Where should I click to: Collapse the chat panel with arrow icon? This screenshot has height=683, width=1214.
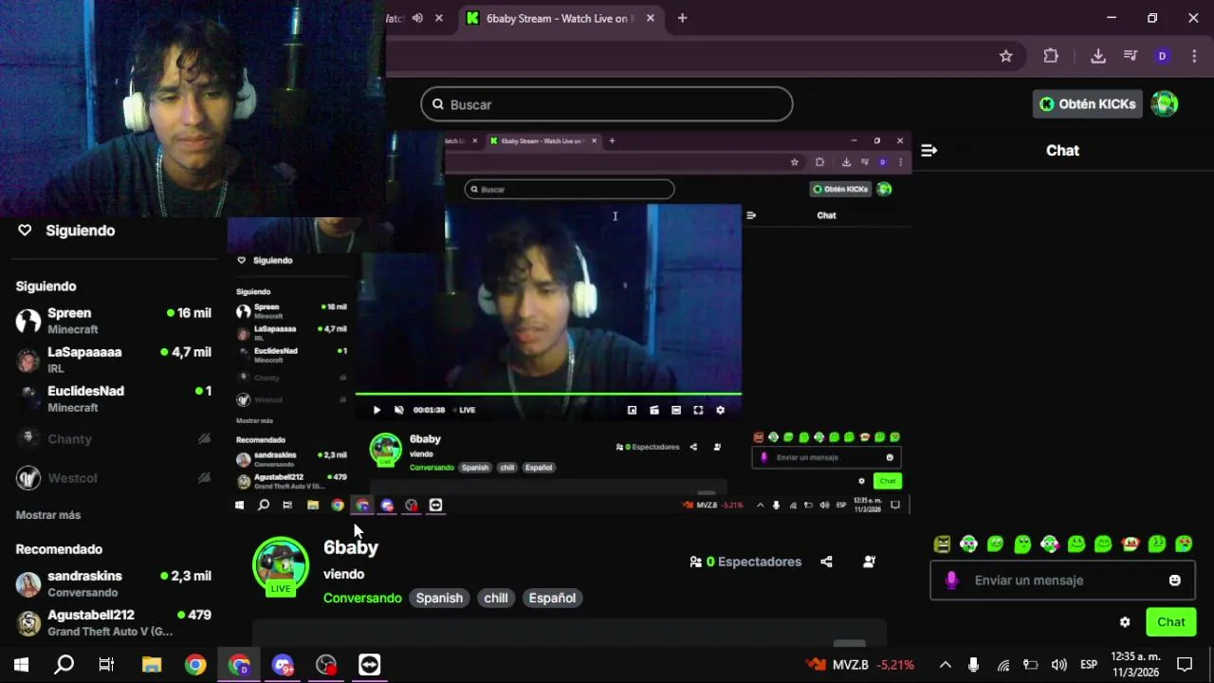tap(929, 150)
